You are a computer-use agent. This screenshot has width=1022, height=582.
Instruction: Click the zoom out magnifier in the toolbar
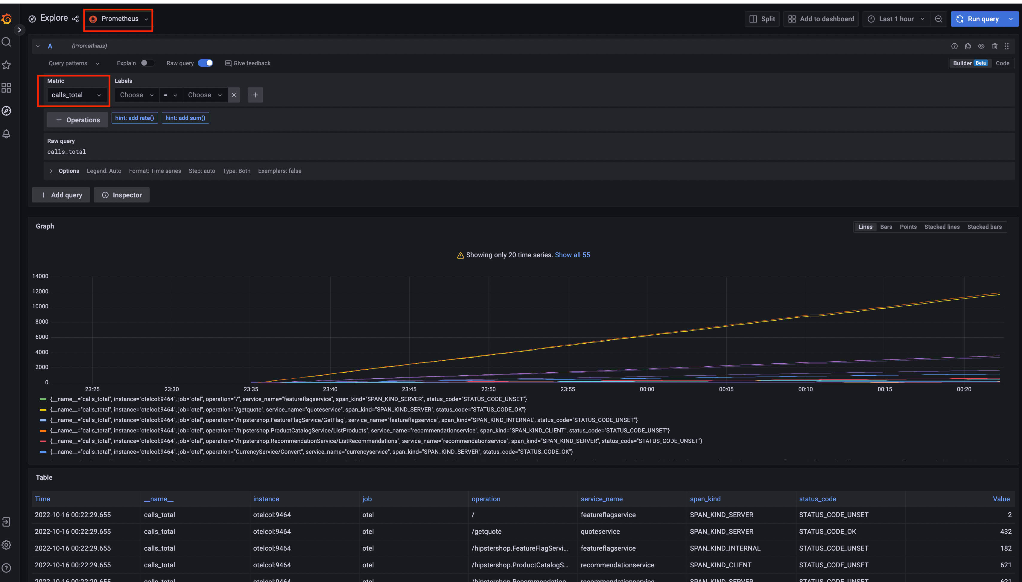click(x=939, y=19)
